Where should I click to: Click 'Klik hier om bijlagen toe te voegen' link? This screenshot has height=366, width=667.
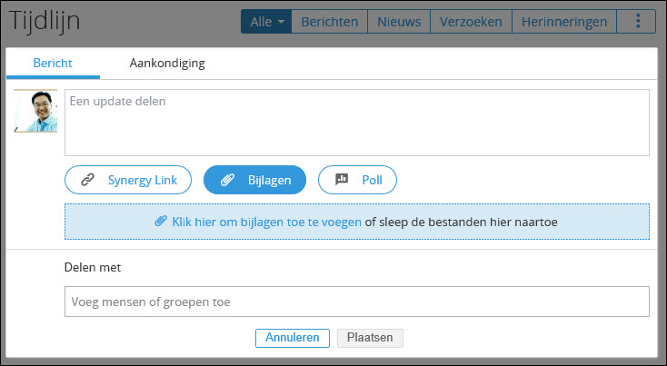267,222
